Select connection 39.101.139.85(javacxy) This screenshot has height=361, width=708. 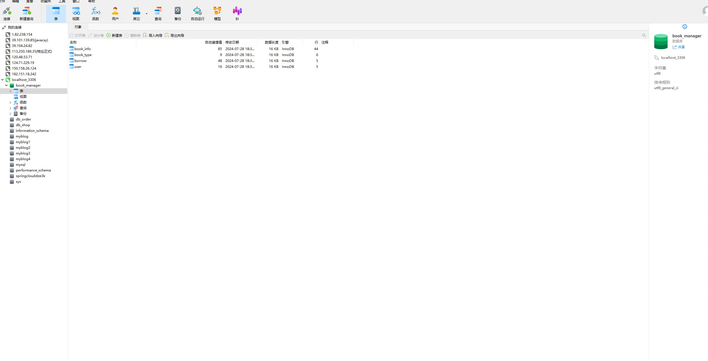tap(30, 40)
